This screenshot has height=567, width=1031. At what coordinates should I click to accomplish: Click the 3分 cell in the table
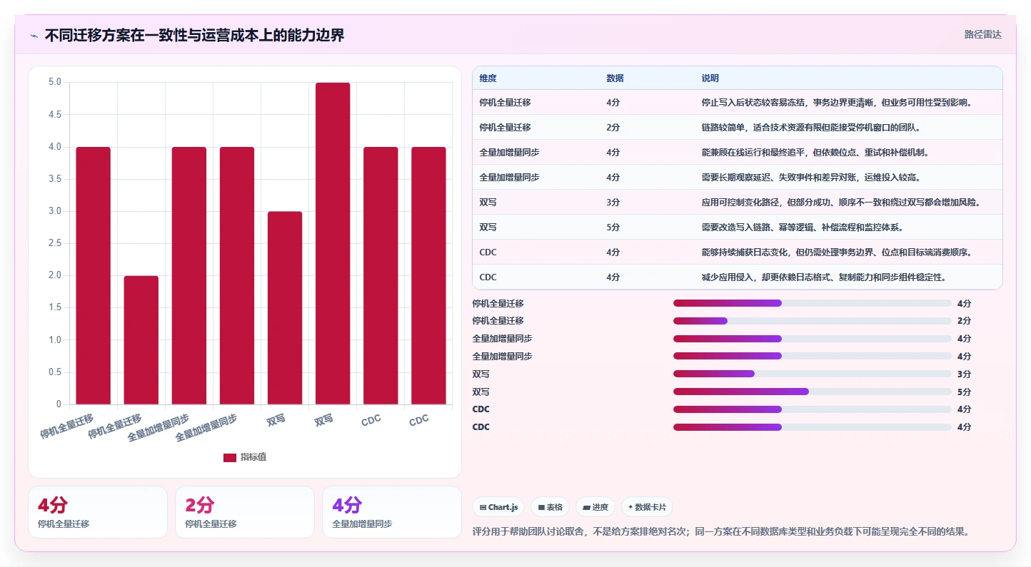(x=613, y=203)
